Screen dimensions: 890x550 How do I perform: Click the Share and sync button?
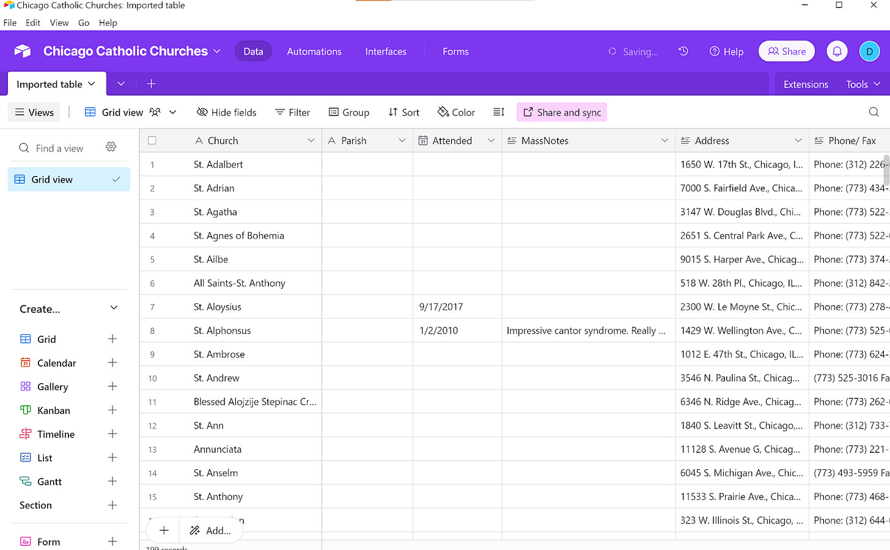tap(562, 112)
